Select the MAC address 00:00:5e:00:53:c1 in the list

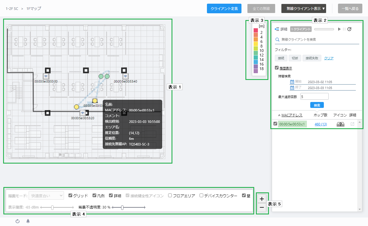tap(292, 124)
